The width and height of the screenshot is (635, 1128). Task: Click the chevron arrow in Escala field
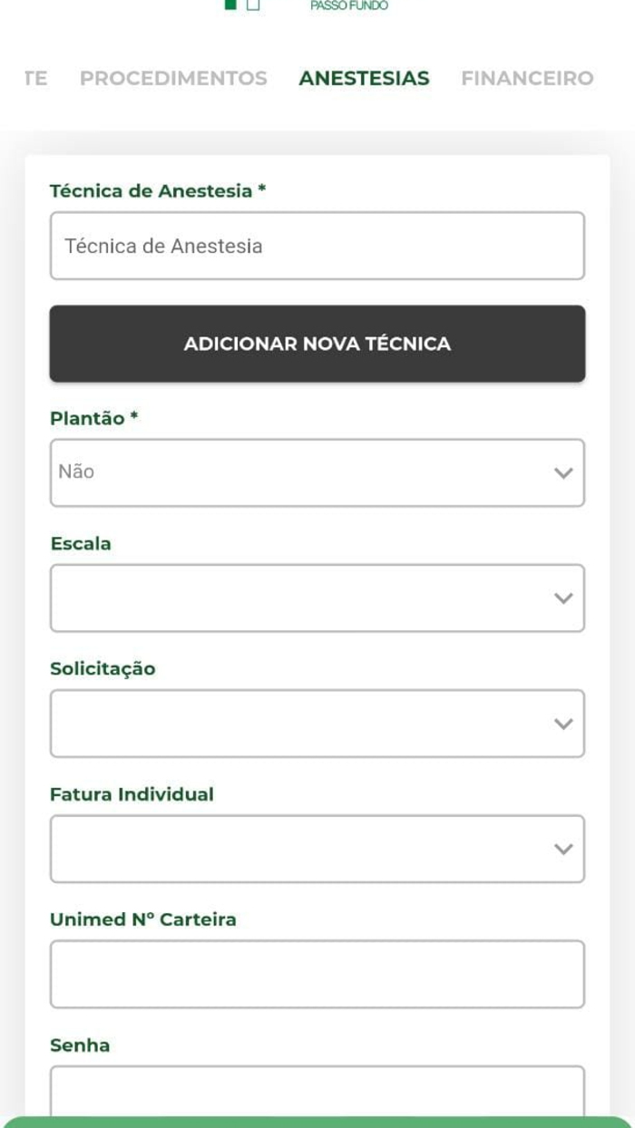click(563, 598)
